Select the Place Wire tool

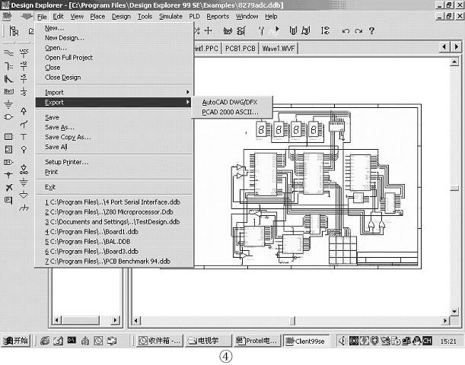(x=8, y=53)
